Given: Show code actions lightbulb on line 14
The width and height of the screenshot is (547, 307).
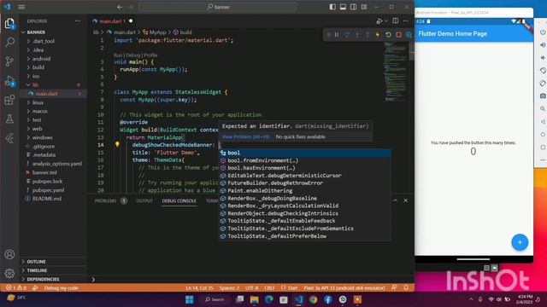Looking at the screenshot, I should [117, 144].
